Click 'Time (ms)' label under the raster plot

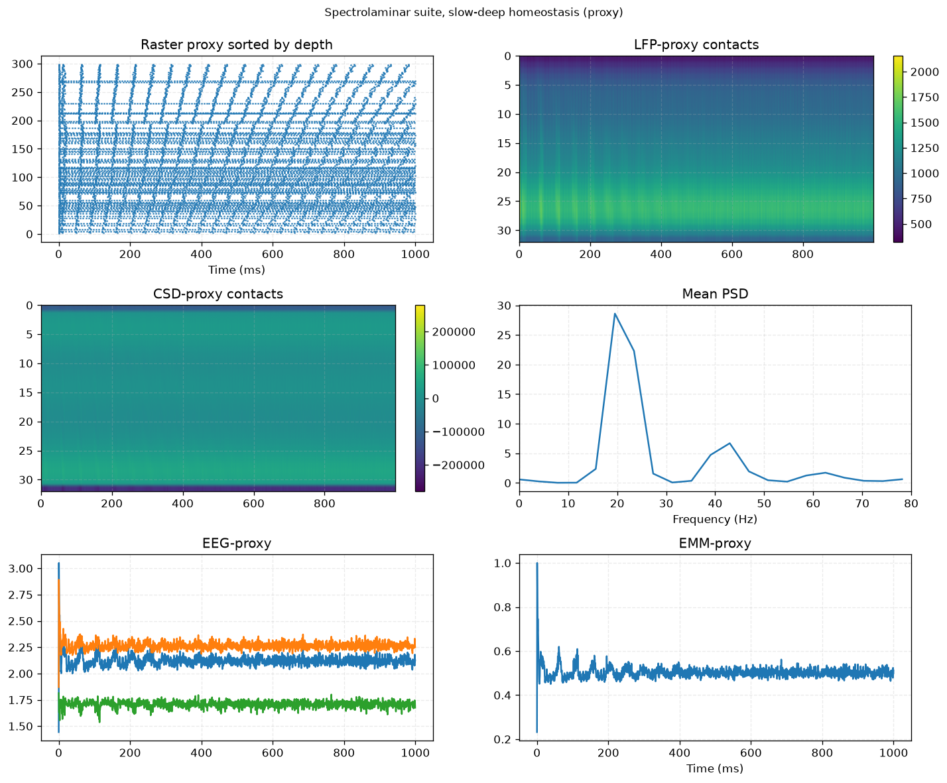[237, 270]
